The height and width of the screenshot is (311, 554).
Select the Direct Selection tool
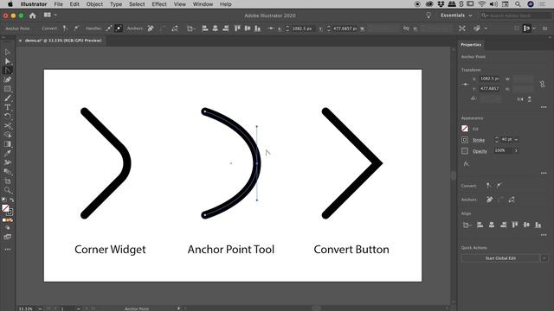8,61
